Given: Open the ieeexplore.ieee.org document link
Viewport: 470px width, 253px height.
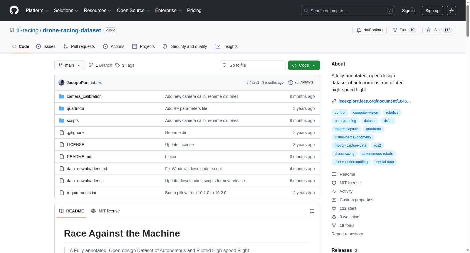Looking at the screenshot, I should (375, 101).
